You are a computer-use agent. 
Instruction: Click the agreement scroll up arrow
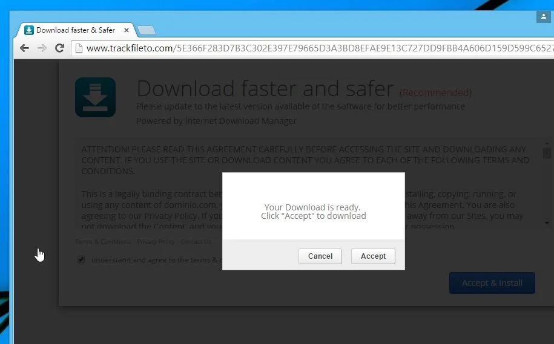[x=547, y=143]
